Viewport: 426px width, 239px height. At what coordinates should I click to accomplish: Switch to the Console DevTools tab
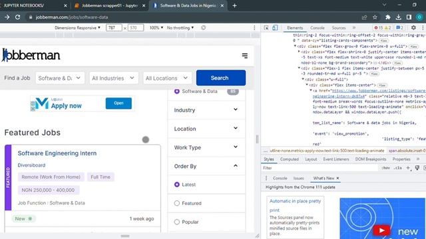(318, 28)
